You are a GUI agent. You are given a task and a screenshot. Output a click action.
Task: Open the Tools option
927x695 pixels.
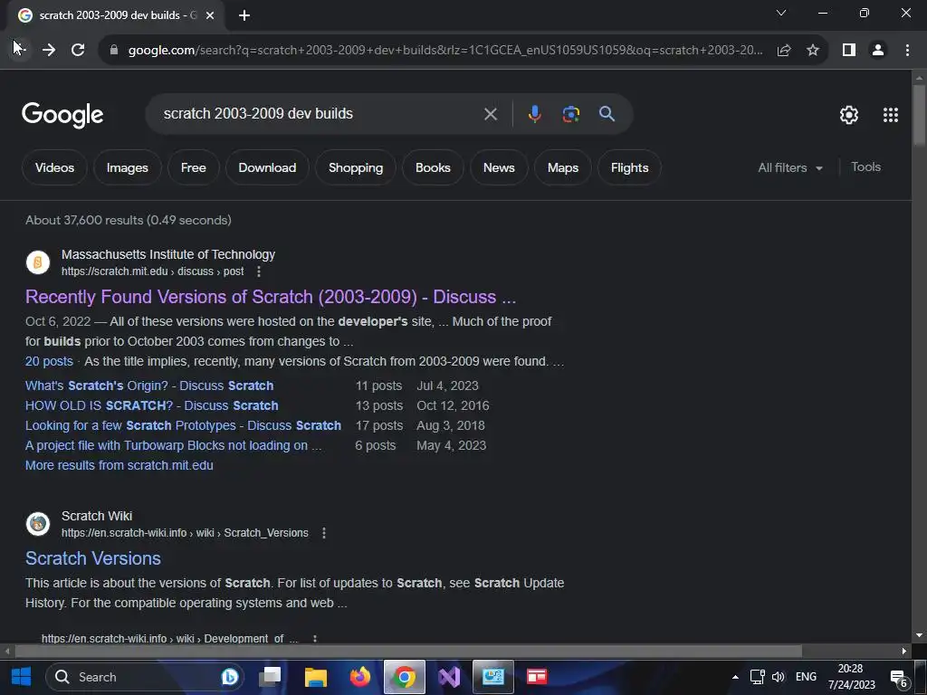[865, 167]
